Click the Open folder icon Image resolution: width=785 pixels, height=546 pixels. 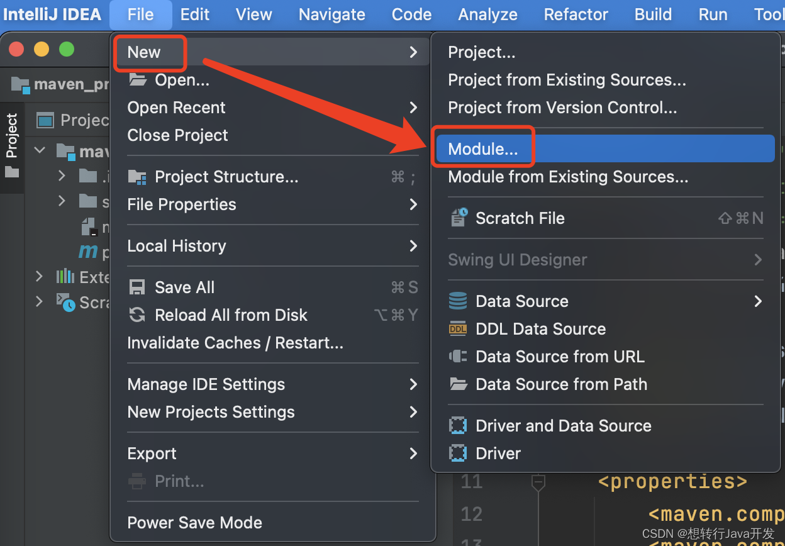tap(137, 79)
